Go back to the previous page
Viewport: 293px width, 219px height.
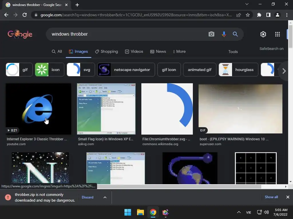pos(6,15)
